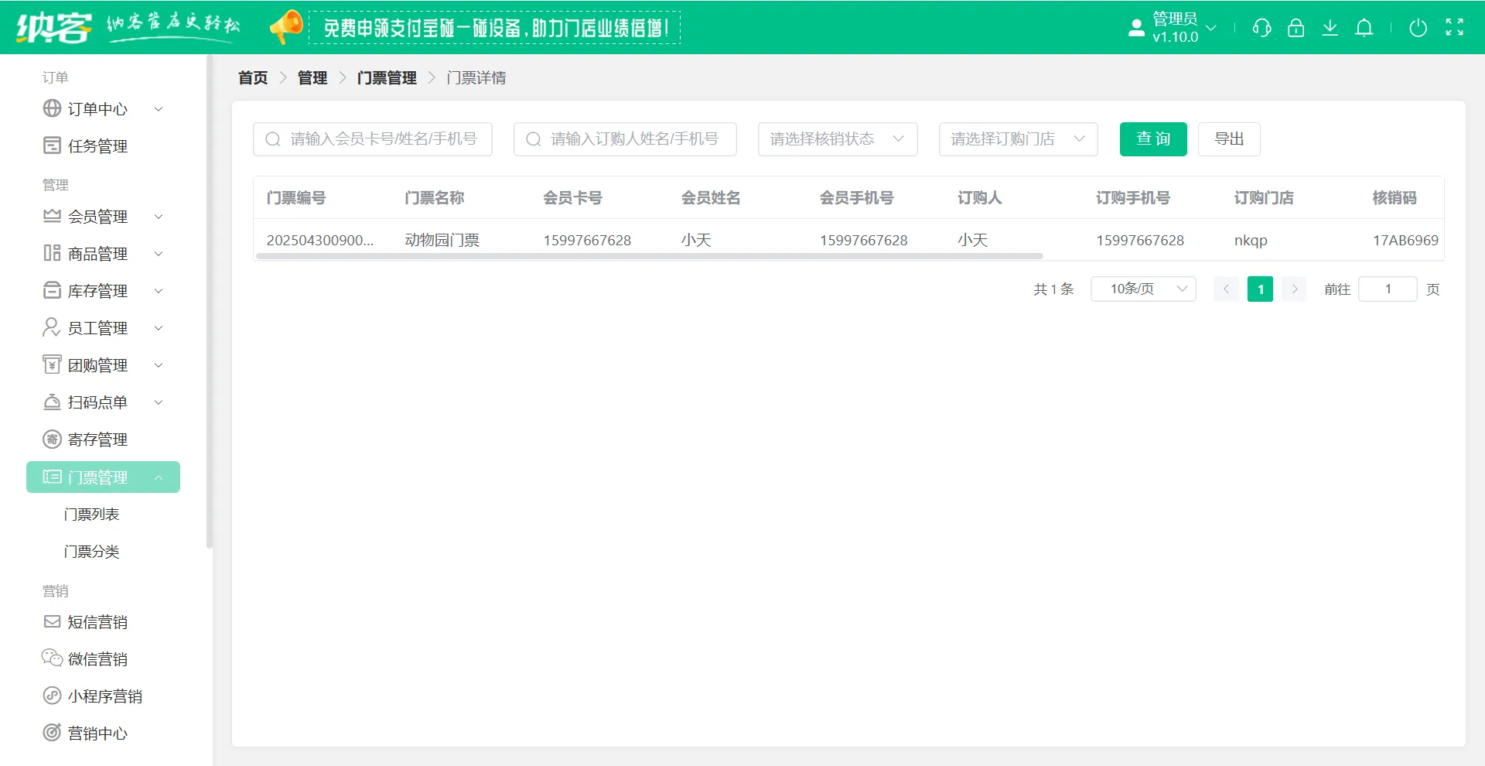Screen dimensions: 1485x766
Task: Click the megaphone announcement icon
Action: (x=286, y=27)
